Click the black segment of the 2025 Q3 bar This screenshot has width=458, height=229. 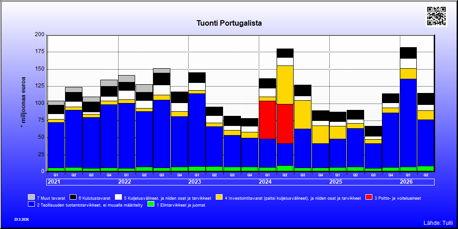tap(373, 131)
